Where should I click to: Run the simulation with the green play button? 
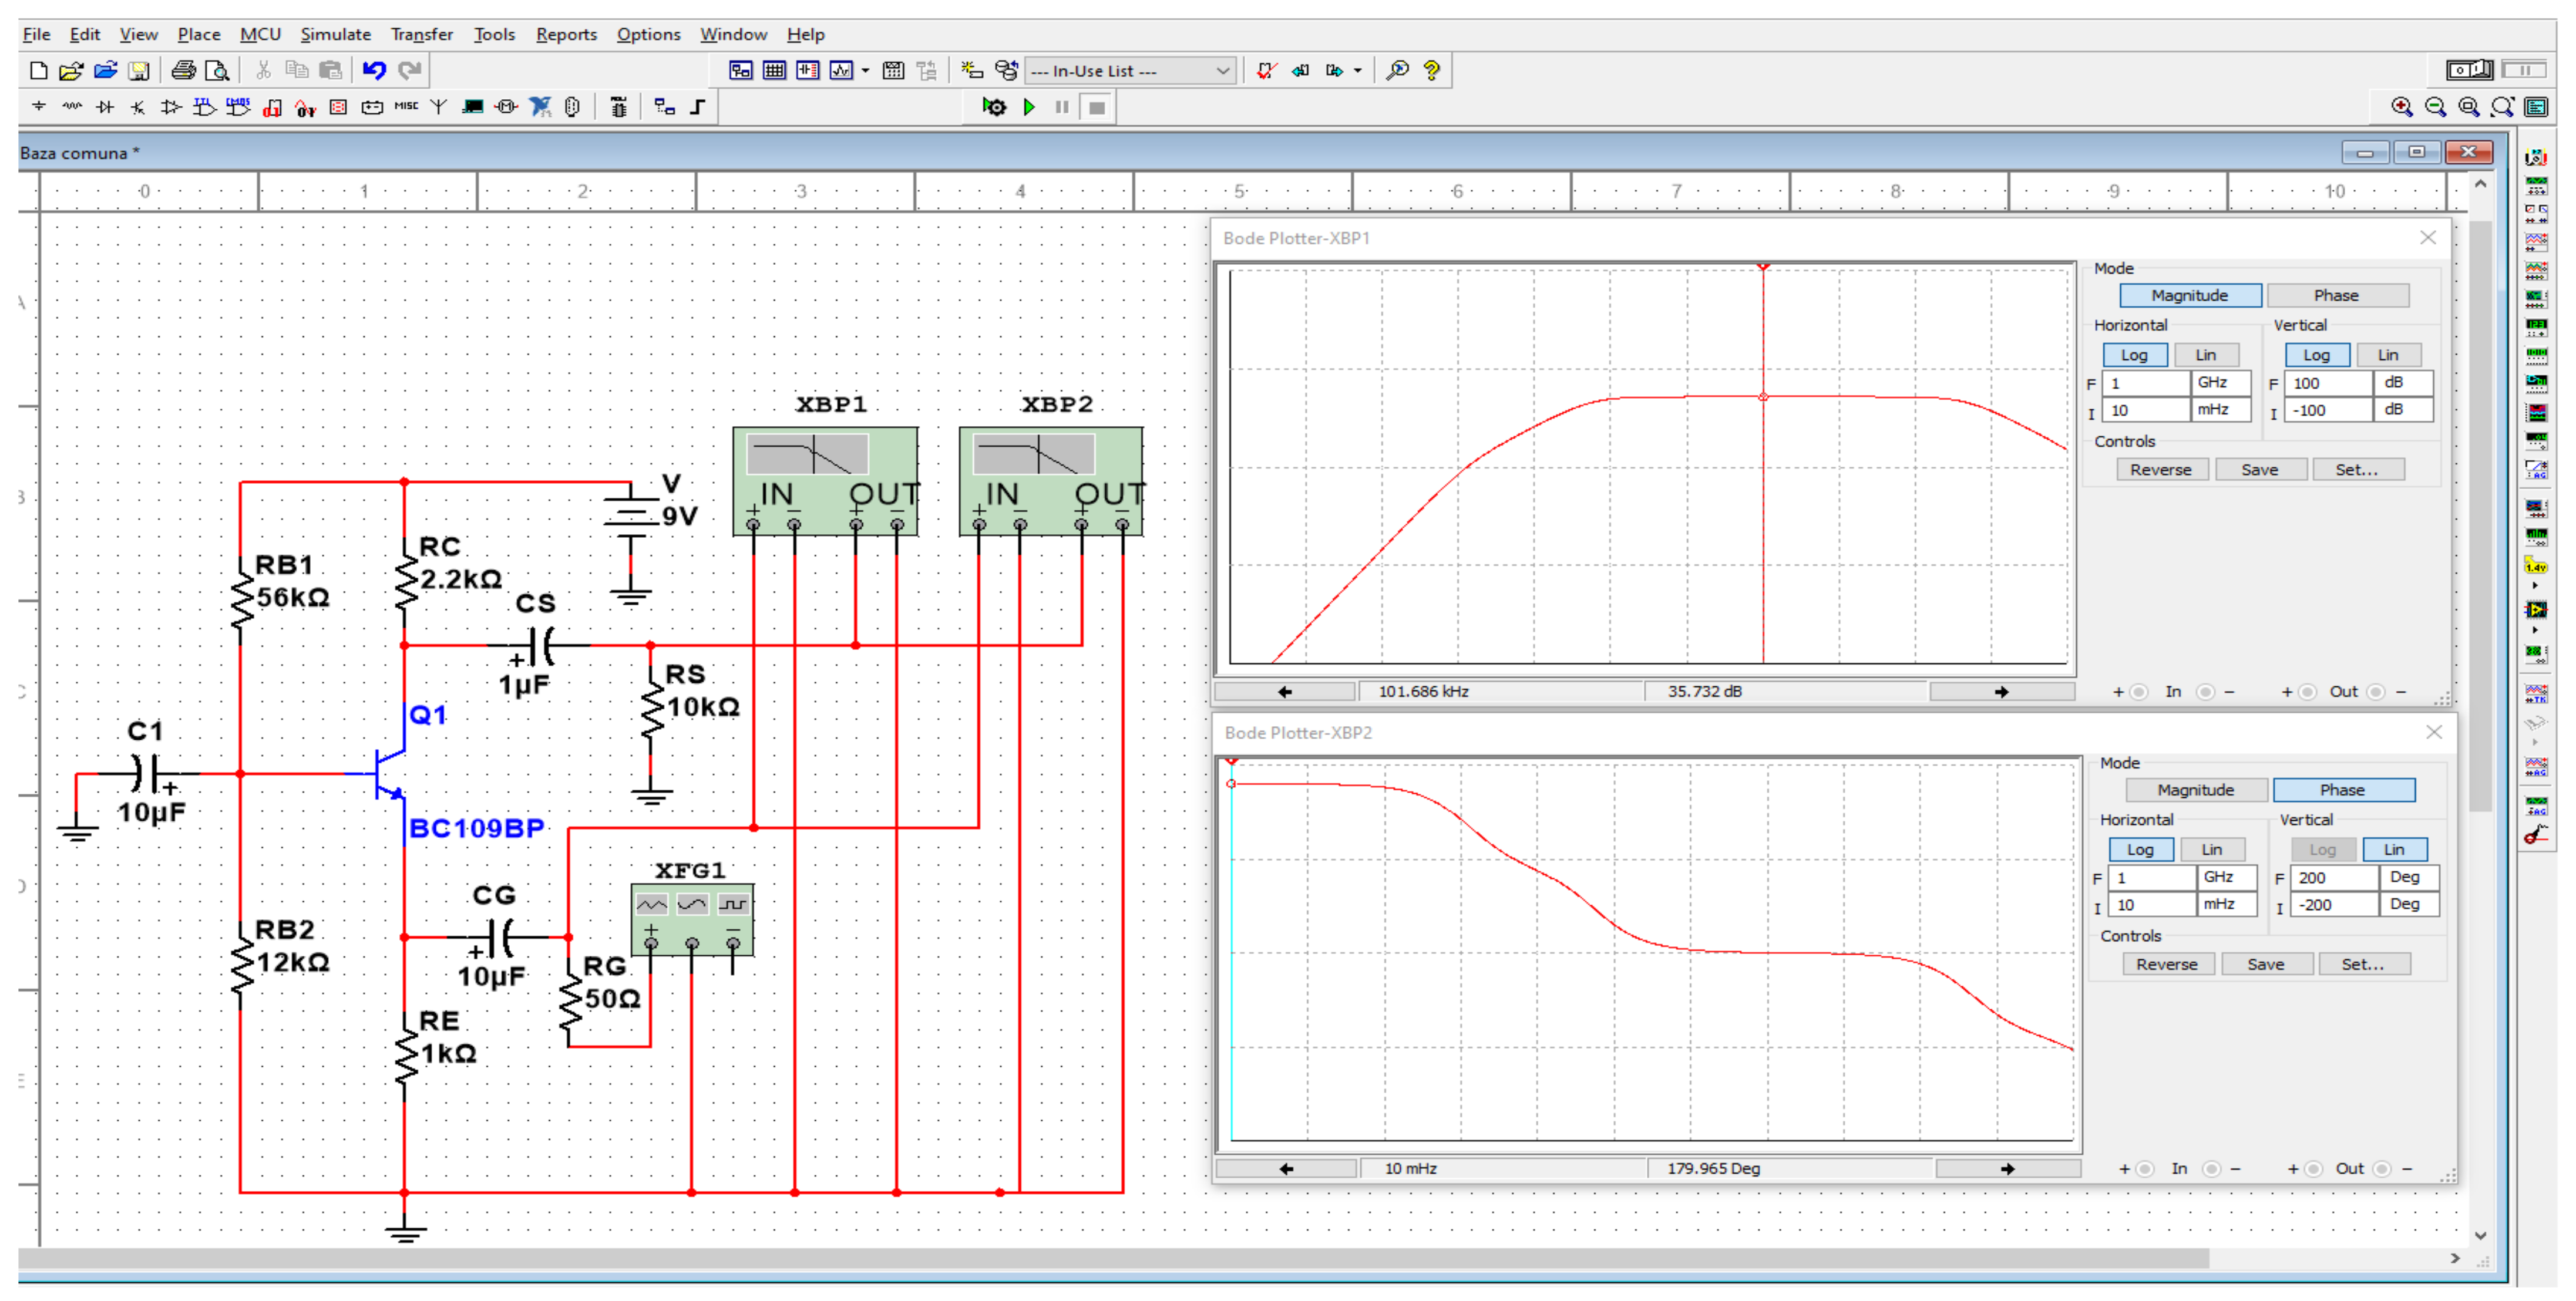1029,107
